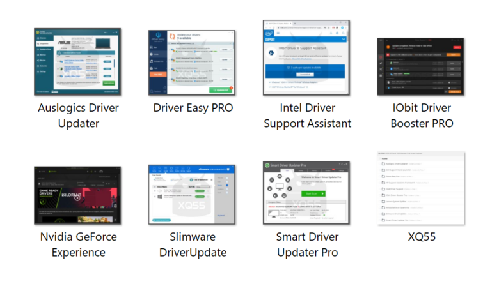This screenshot has width=499, height=300.
Task: Click the "XQ55" item name text
Action: click(x=422, y=237)
